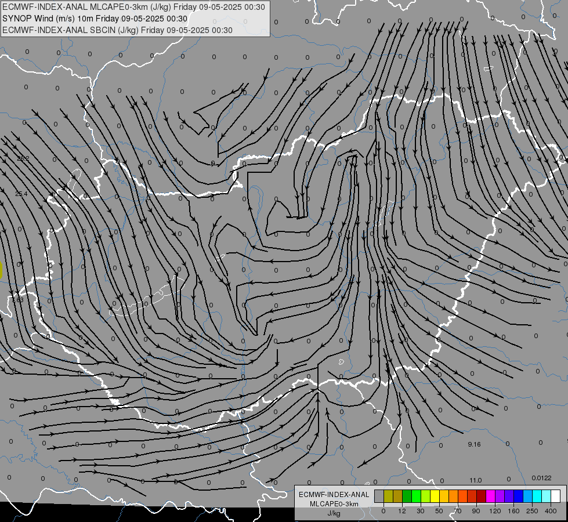Image resolution: width=568 pixels, height=522 pixels.
Task: Click the legend label 70
Action: 458,511
